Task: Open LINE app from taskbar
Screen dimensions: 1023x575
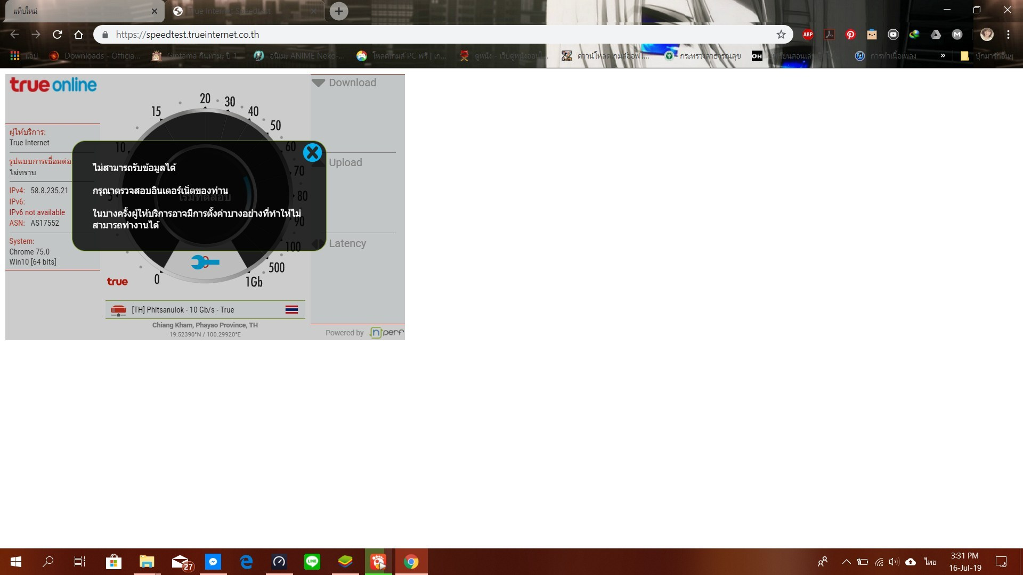Action: pos(312,562)
